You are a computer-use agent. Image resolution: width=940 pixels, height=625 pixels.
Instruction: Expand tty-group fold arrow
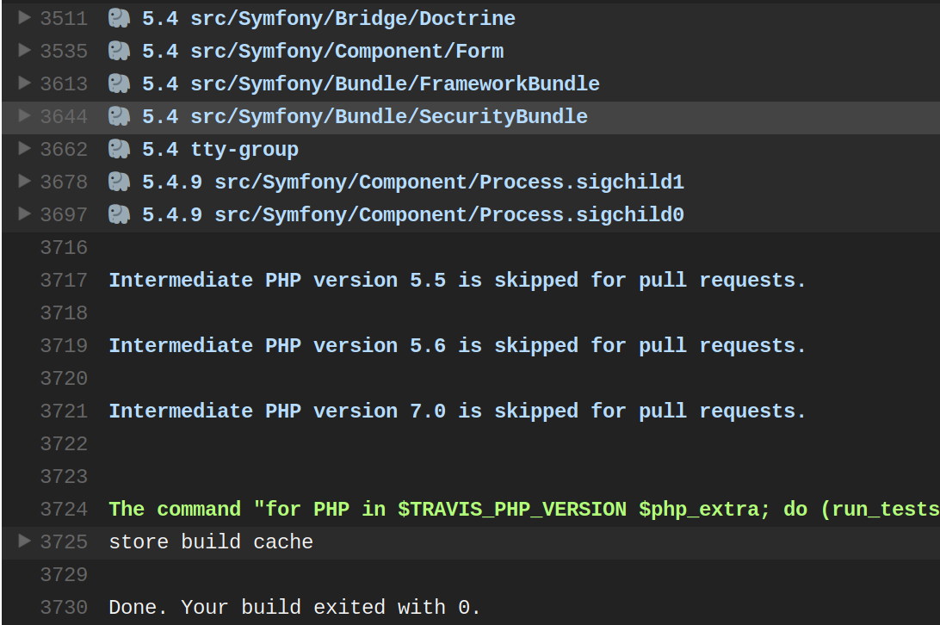click(x=25, y=148)
